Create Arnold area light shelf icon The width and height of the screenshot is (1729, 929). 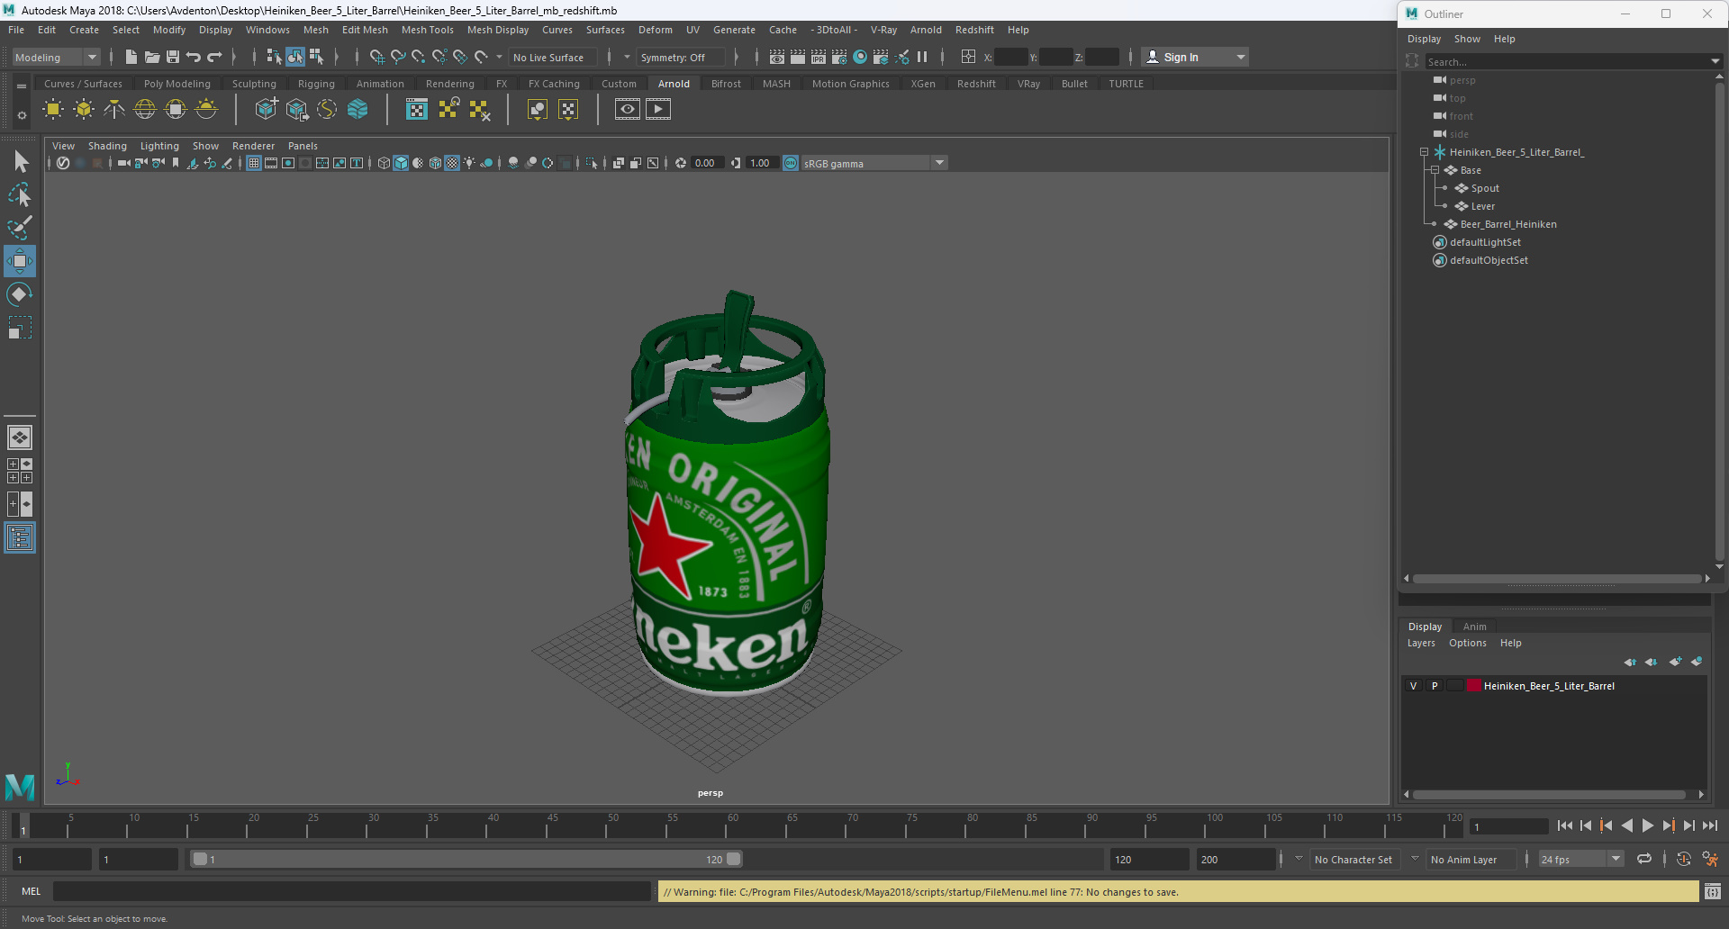(53, 110)
